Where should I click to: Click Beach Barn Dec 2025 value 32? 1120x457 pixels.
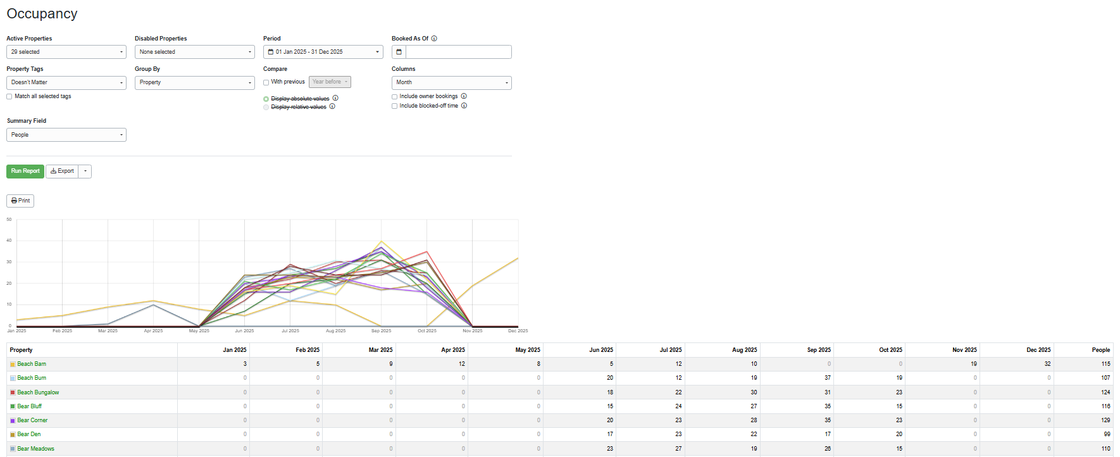click(x=1047, y=364)
